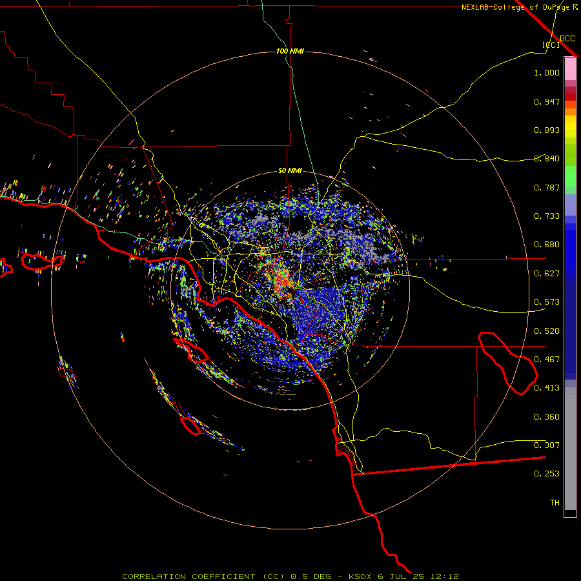The height and width of the screenshot is (581, 581).
Task: Click the red lake outline near 0.467
Action: (507, 363)
